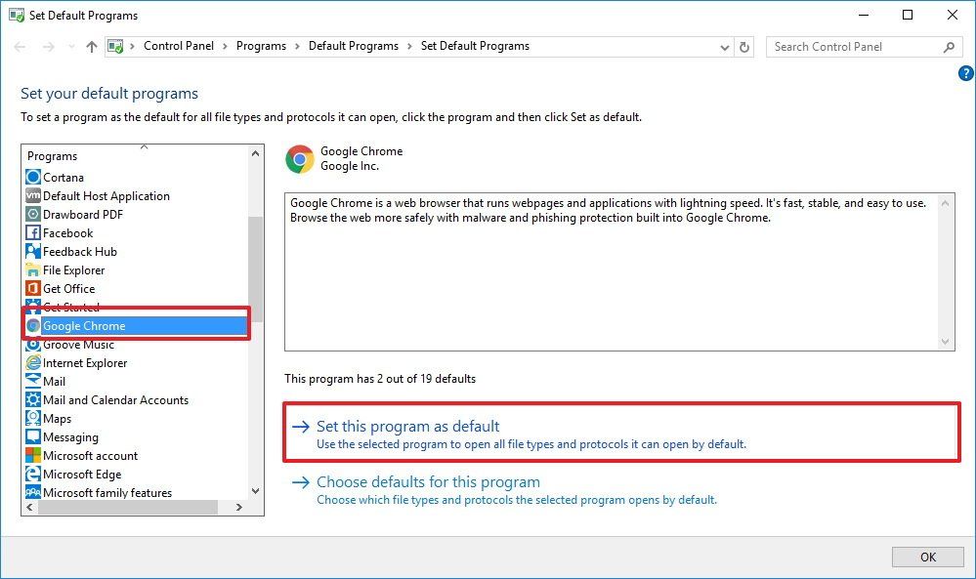Refresh the page with the refresh icon

pos(744,46)
